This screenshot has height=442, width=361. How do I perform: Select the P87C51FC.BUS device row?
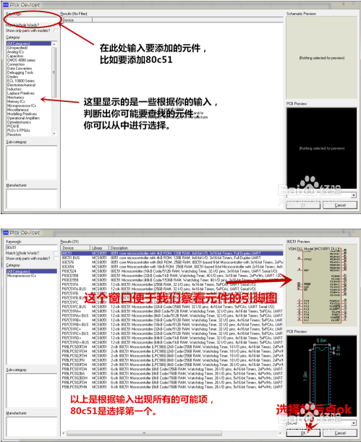(172, 307)
